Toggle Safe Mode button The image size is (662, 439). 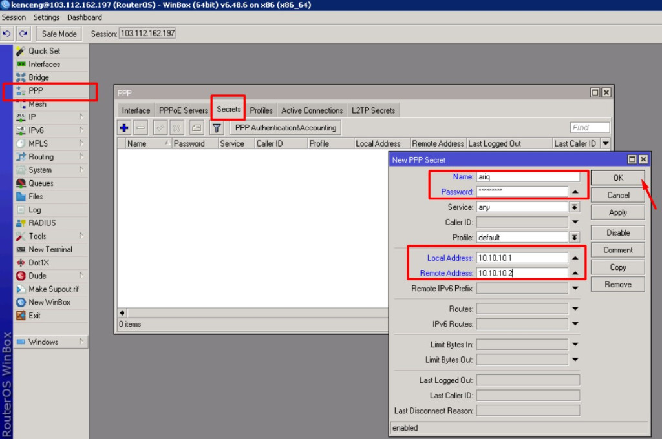pyautogui.click(x=59, y=34)
